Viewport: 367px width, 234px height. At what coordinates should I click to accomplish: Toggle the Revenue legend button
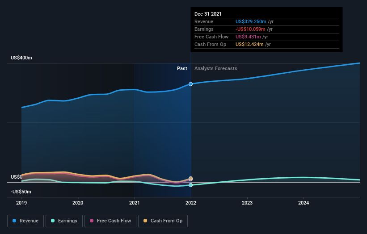pos(25,221)
